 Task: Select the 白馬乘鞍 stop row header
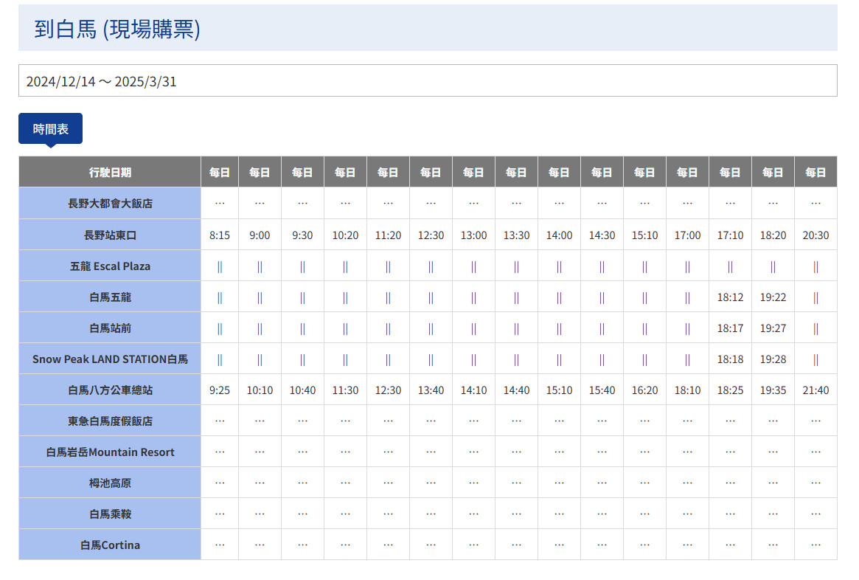(110, 514)
